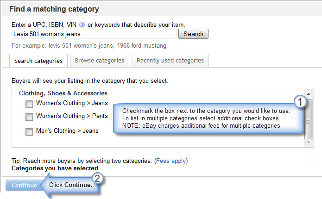Click the blue arrow callout saying Click Continue

pos(70,185)
